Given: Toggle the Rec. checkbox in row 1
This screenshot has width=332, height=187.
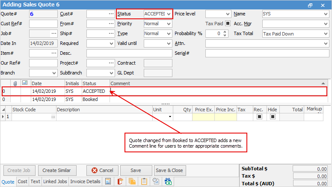Looking at the screenshot, I should click(x=259, y=116).
